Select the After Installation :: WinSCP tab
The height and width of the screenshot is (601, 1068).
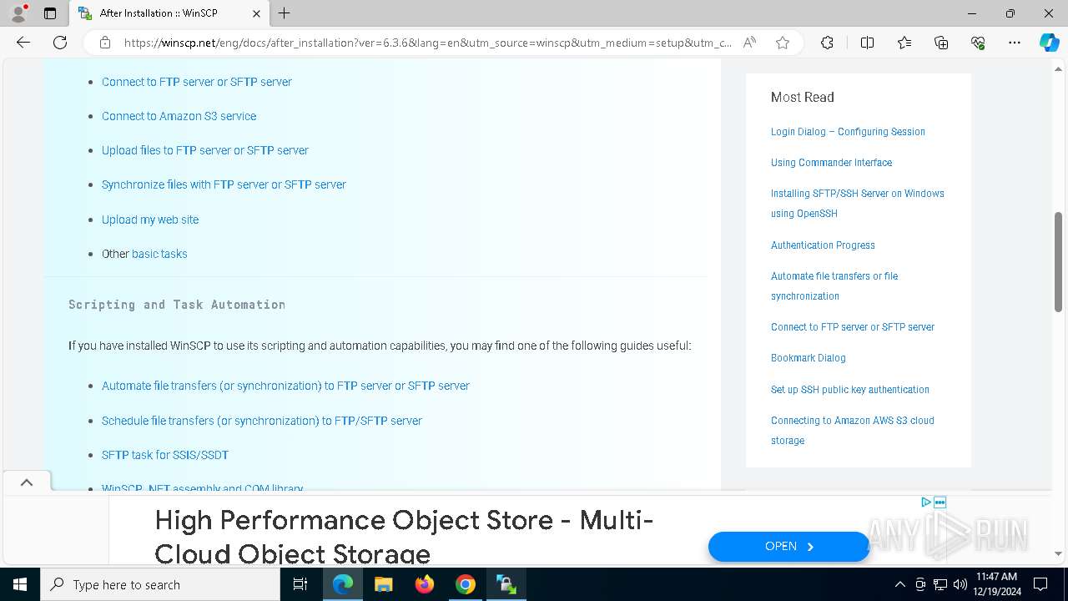pos(170,13)
